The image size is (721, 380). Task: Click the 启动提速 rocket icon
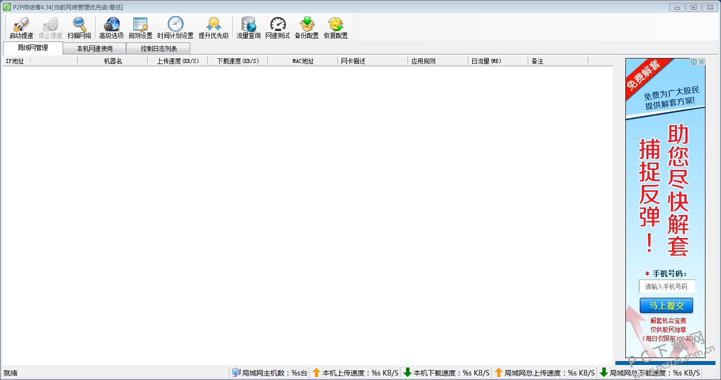point(21,24)
